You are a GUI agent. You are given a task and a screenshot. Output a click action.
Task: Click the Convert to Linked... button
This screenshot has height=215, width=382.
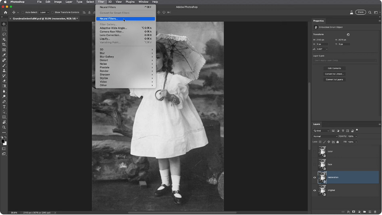[x=334, y=74]
